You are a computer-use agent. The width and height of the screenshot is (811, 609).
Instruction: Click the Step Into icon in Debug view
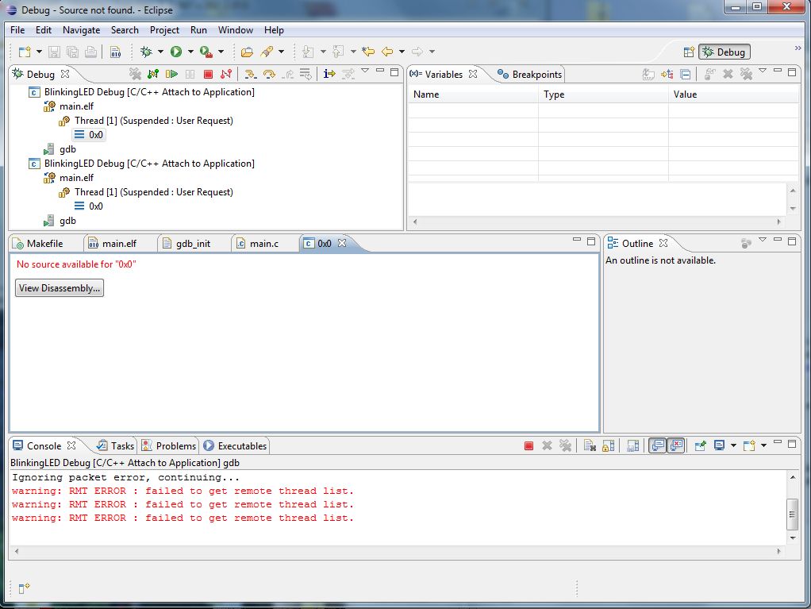coord(250,74)
